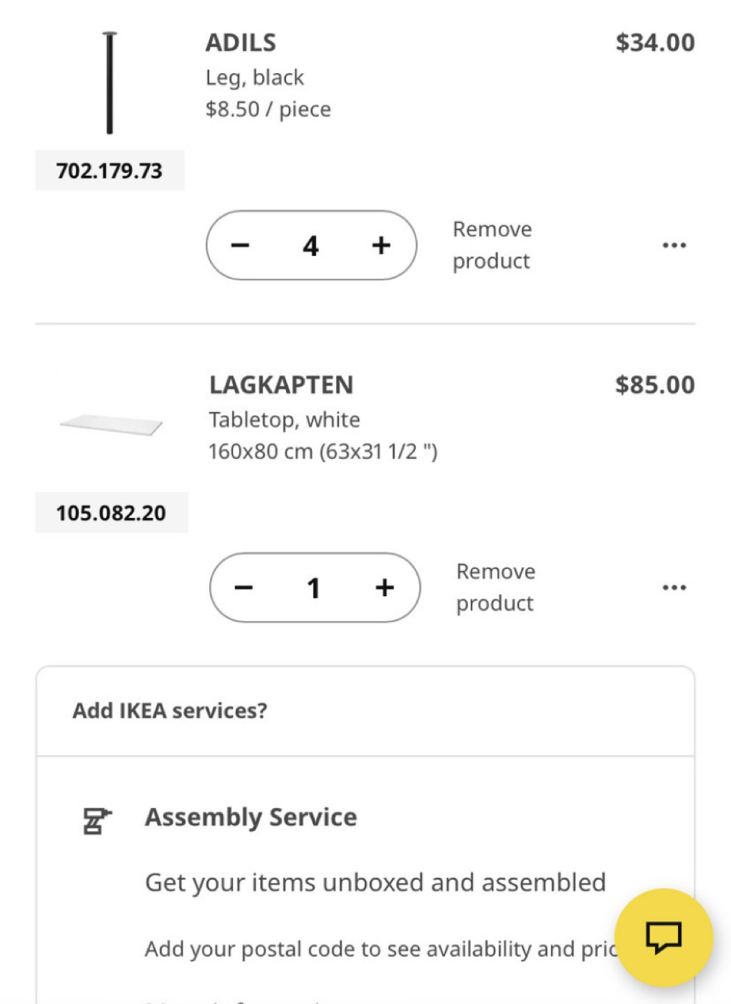Open the ADILS product title

click(x=241, y=43)
